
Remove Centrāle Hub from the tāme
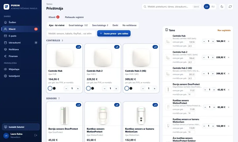[x=229, y=41]
